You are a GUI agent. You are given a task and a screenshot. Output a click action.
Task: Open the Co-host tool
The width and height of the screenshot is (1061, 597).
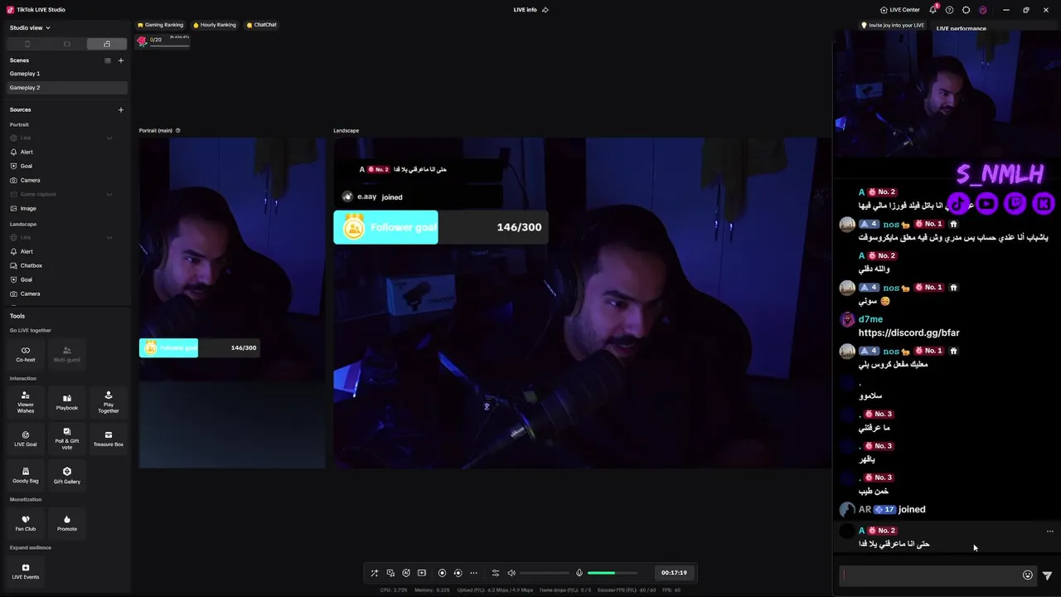tap(26, 354)
